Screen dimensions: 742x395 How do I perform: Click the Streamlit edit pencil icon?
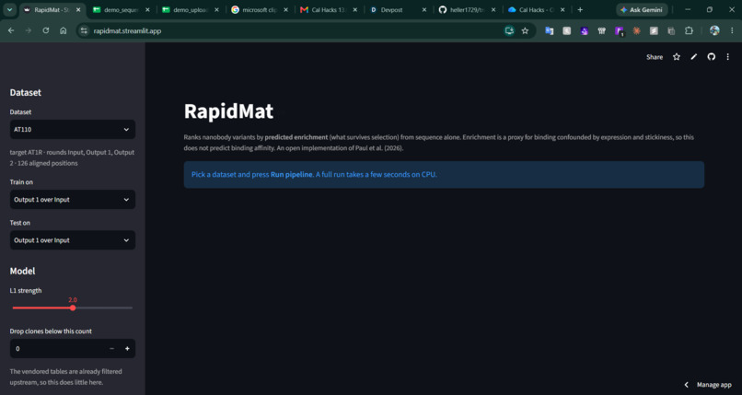tap(694, 57)
